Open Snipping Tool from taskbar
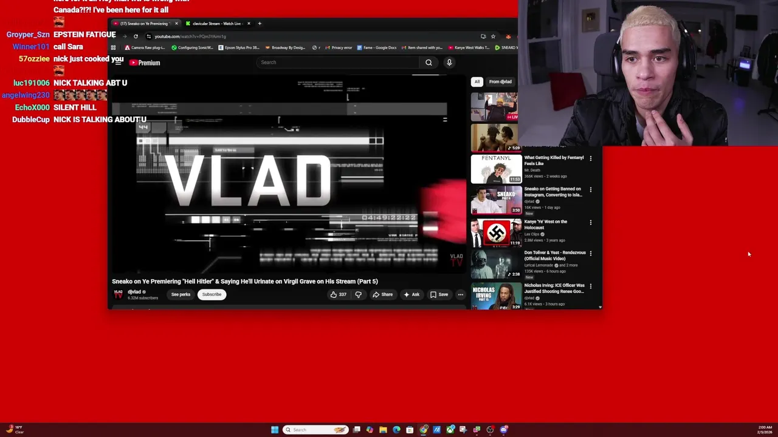778x437 pixels. coord(463,430)
